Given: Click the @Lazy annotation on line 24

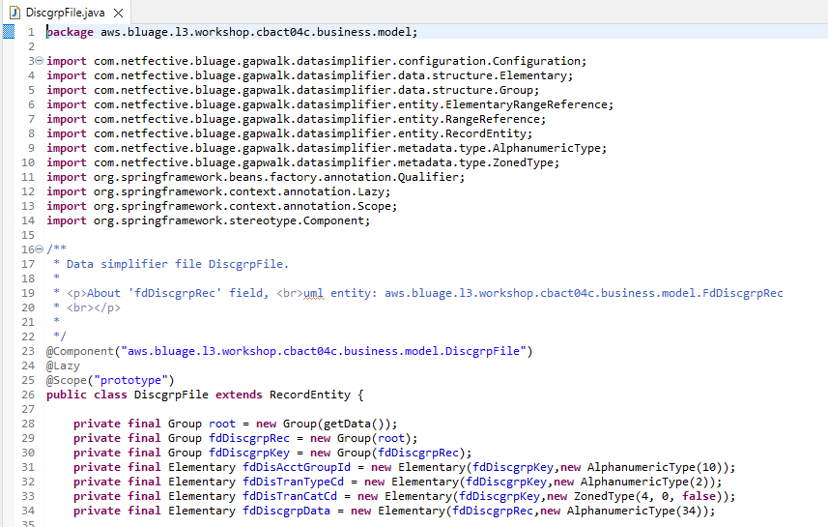Looking at the screenshot, I should [63, 366].
